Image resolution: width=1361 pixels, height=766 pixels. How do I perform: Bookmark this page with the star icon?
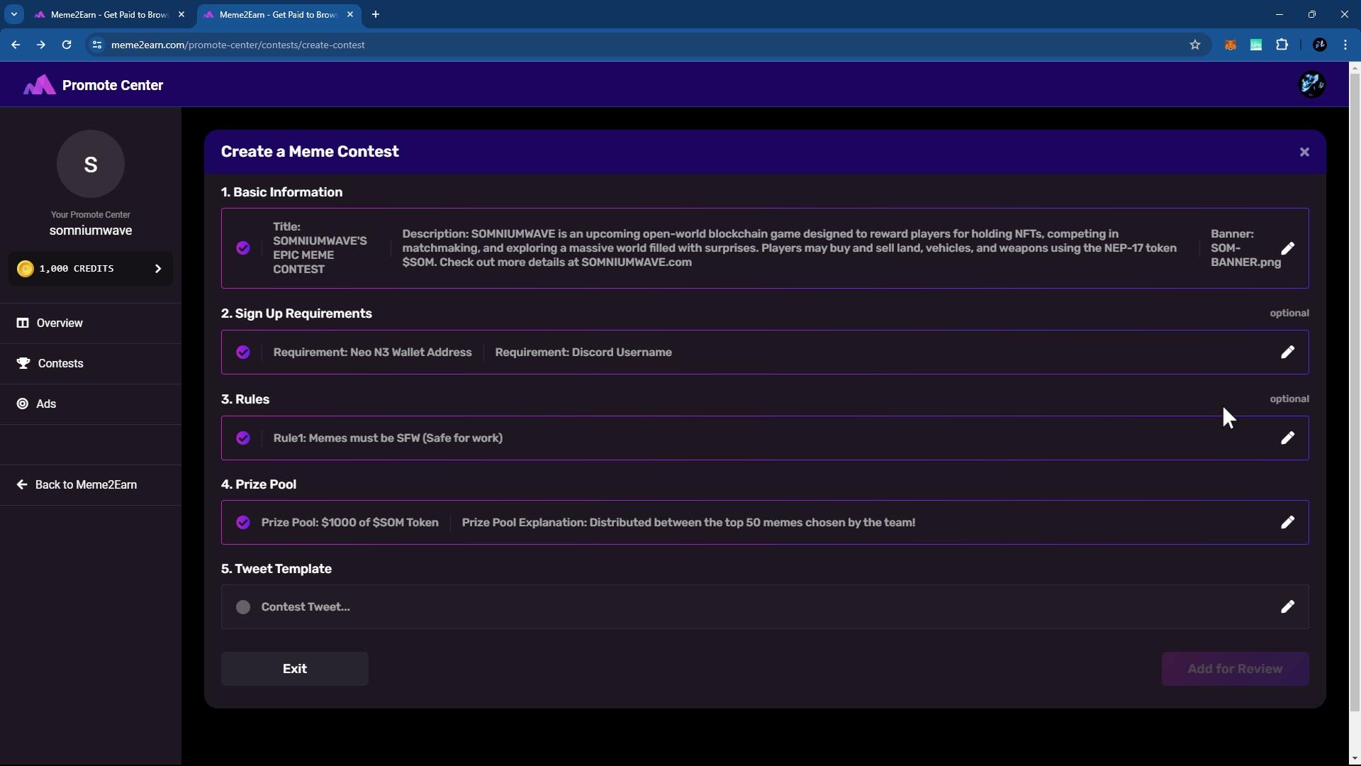pyautogui.click(x=1195, y=45)
